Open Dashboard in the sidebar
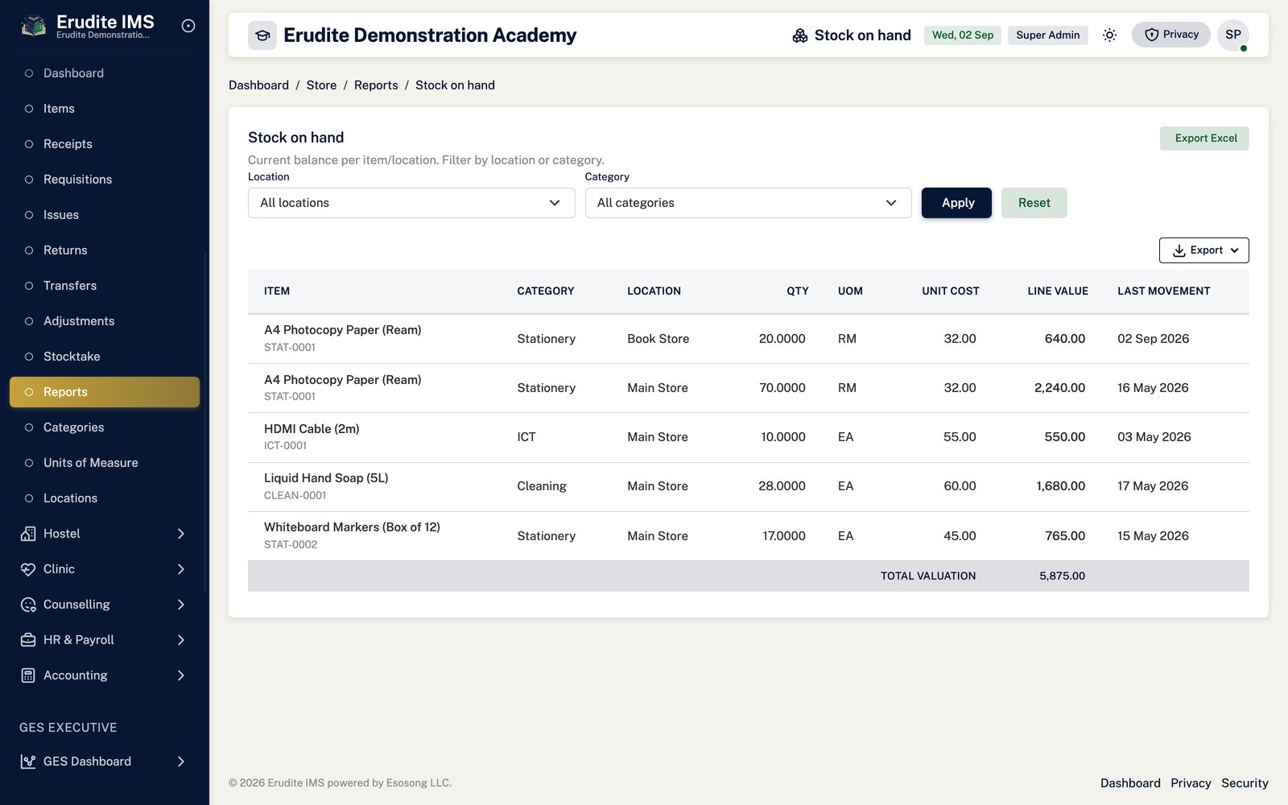This screenshot has width=1288, height=805. point(105,73)
